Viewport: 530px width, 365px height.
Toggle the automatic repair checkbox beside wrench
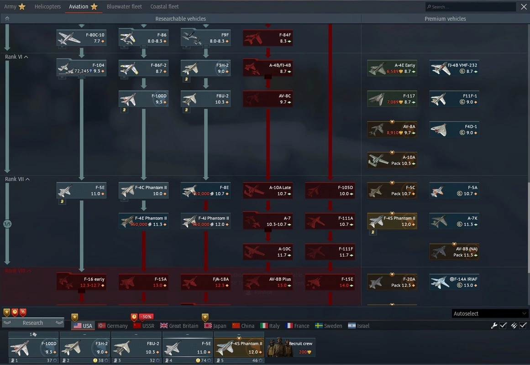click(503, 325)
